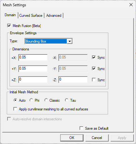
Task: Open the Curved Surface tab
Action: (31, 16)
